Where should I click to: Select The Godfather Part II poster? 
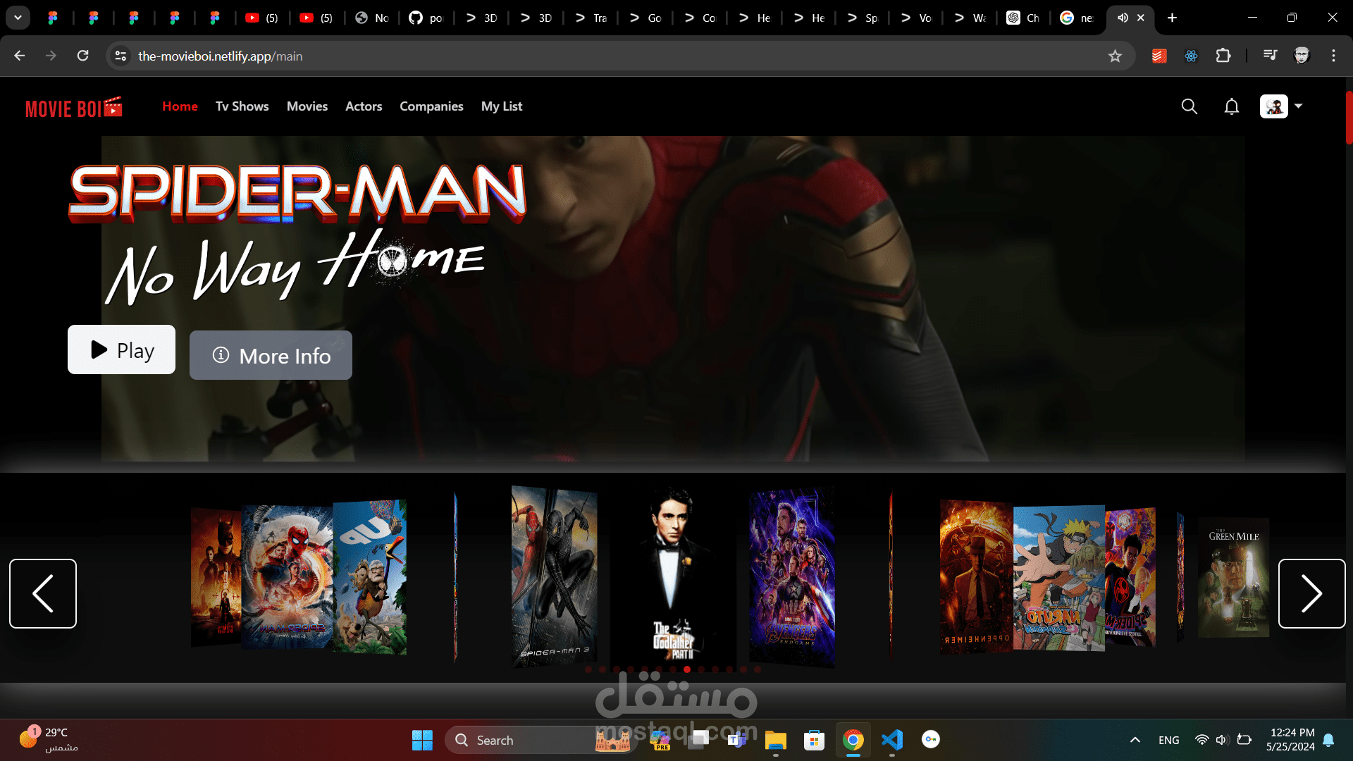[x=673, y=576]
